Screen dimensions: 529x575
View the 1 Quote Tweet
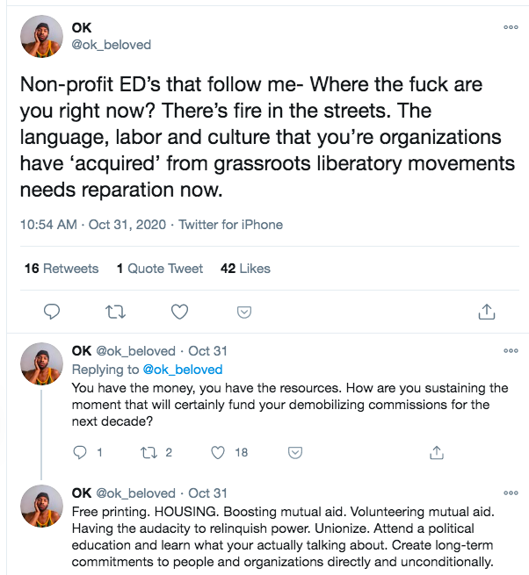pyautogui.click(x=162, y=269)
